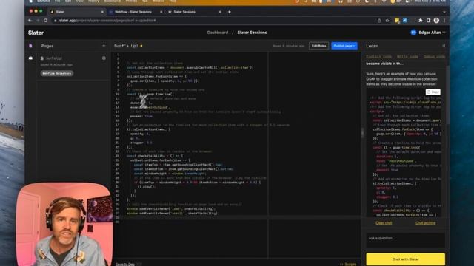Click the Ask a question input field
Viewport: 474px width, 266px height.
[x=405, y=240]
